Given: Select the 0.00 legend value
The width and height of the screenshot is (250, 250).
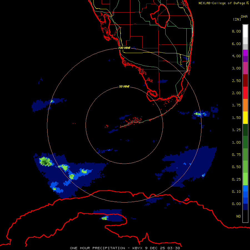Looking at the screenshot, I should [x=236, y=204].
